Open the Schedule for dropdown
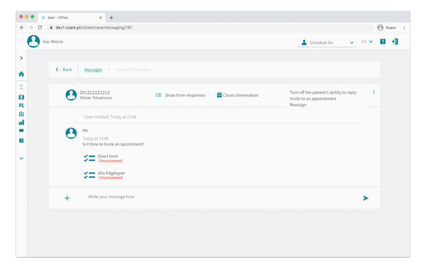 [x=327, y=43]
